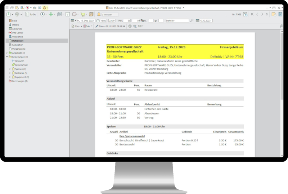Expand the Speisen (3) node
288x194 pixels.
[10, 69]
